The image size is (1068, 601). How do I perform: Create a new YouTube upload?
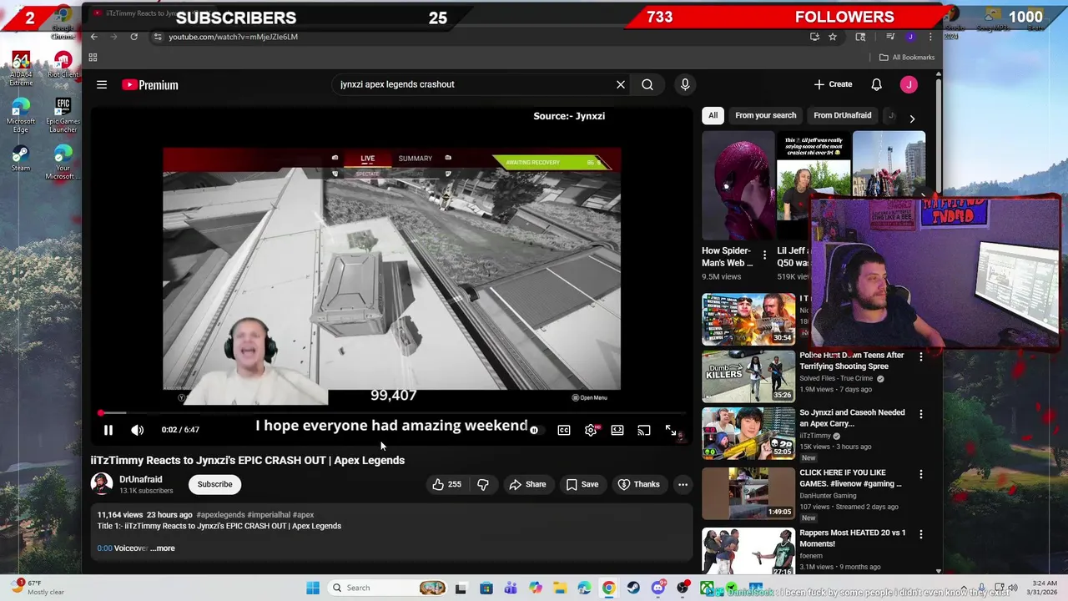pos(834,84)
